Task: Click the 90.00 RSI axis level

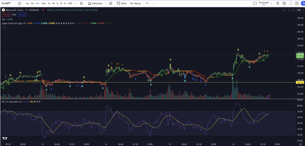Action: coord(300,100)
